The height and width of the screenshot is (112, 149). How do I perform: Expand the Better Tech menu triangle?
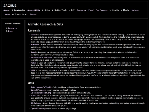[x=53, y=10]
